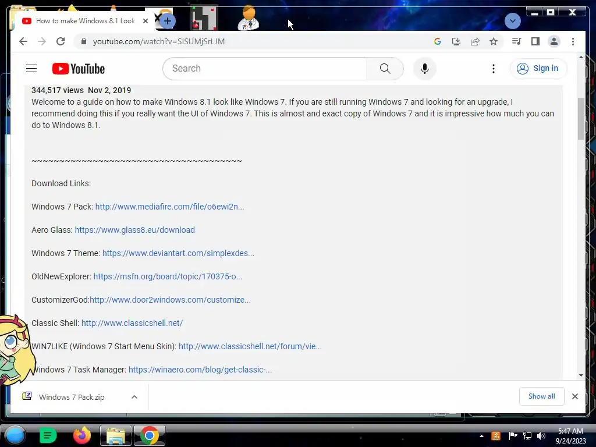Image resolution: width=596 pixels, height=447 pixels.
Task: Click the page scrollbar down arrow
Action: (x=581, y=375)
